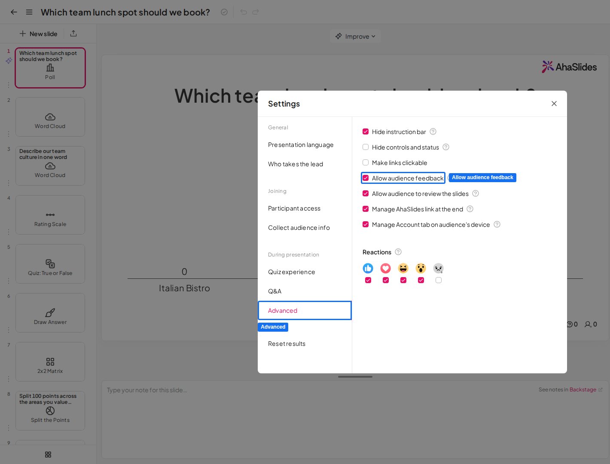Viewport: 610px width, 464px height.
Task: Click help icon next to Hide instruction bar
Action: pyautogui.click(x=433, y=131)
